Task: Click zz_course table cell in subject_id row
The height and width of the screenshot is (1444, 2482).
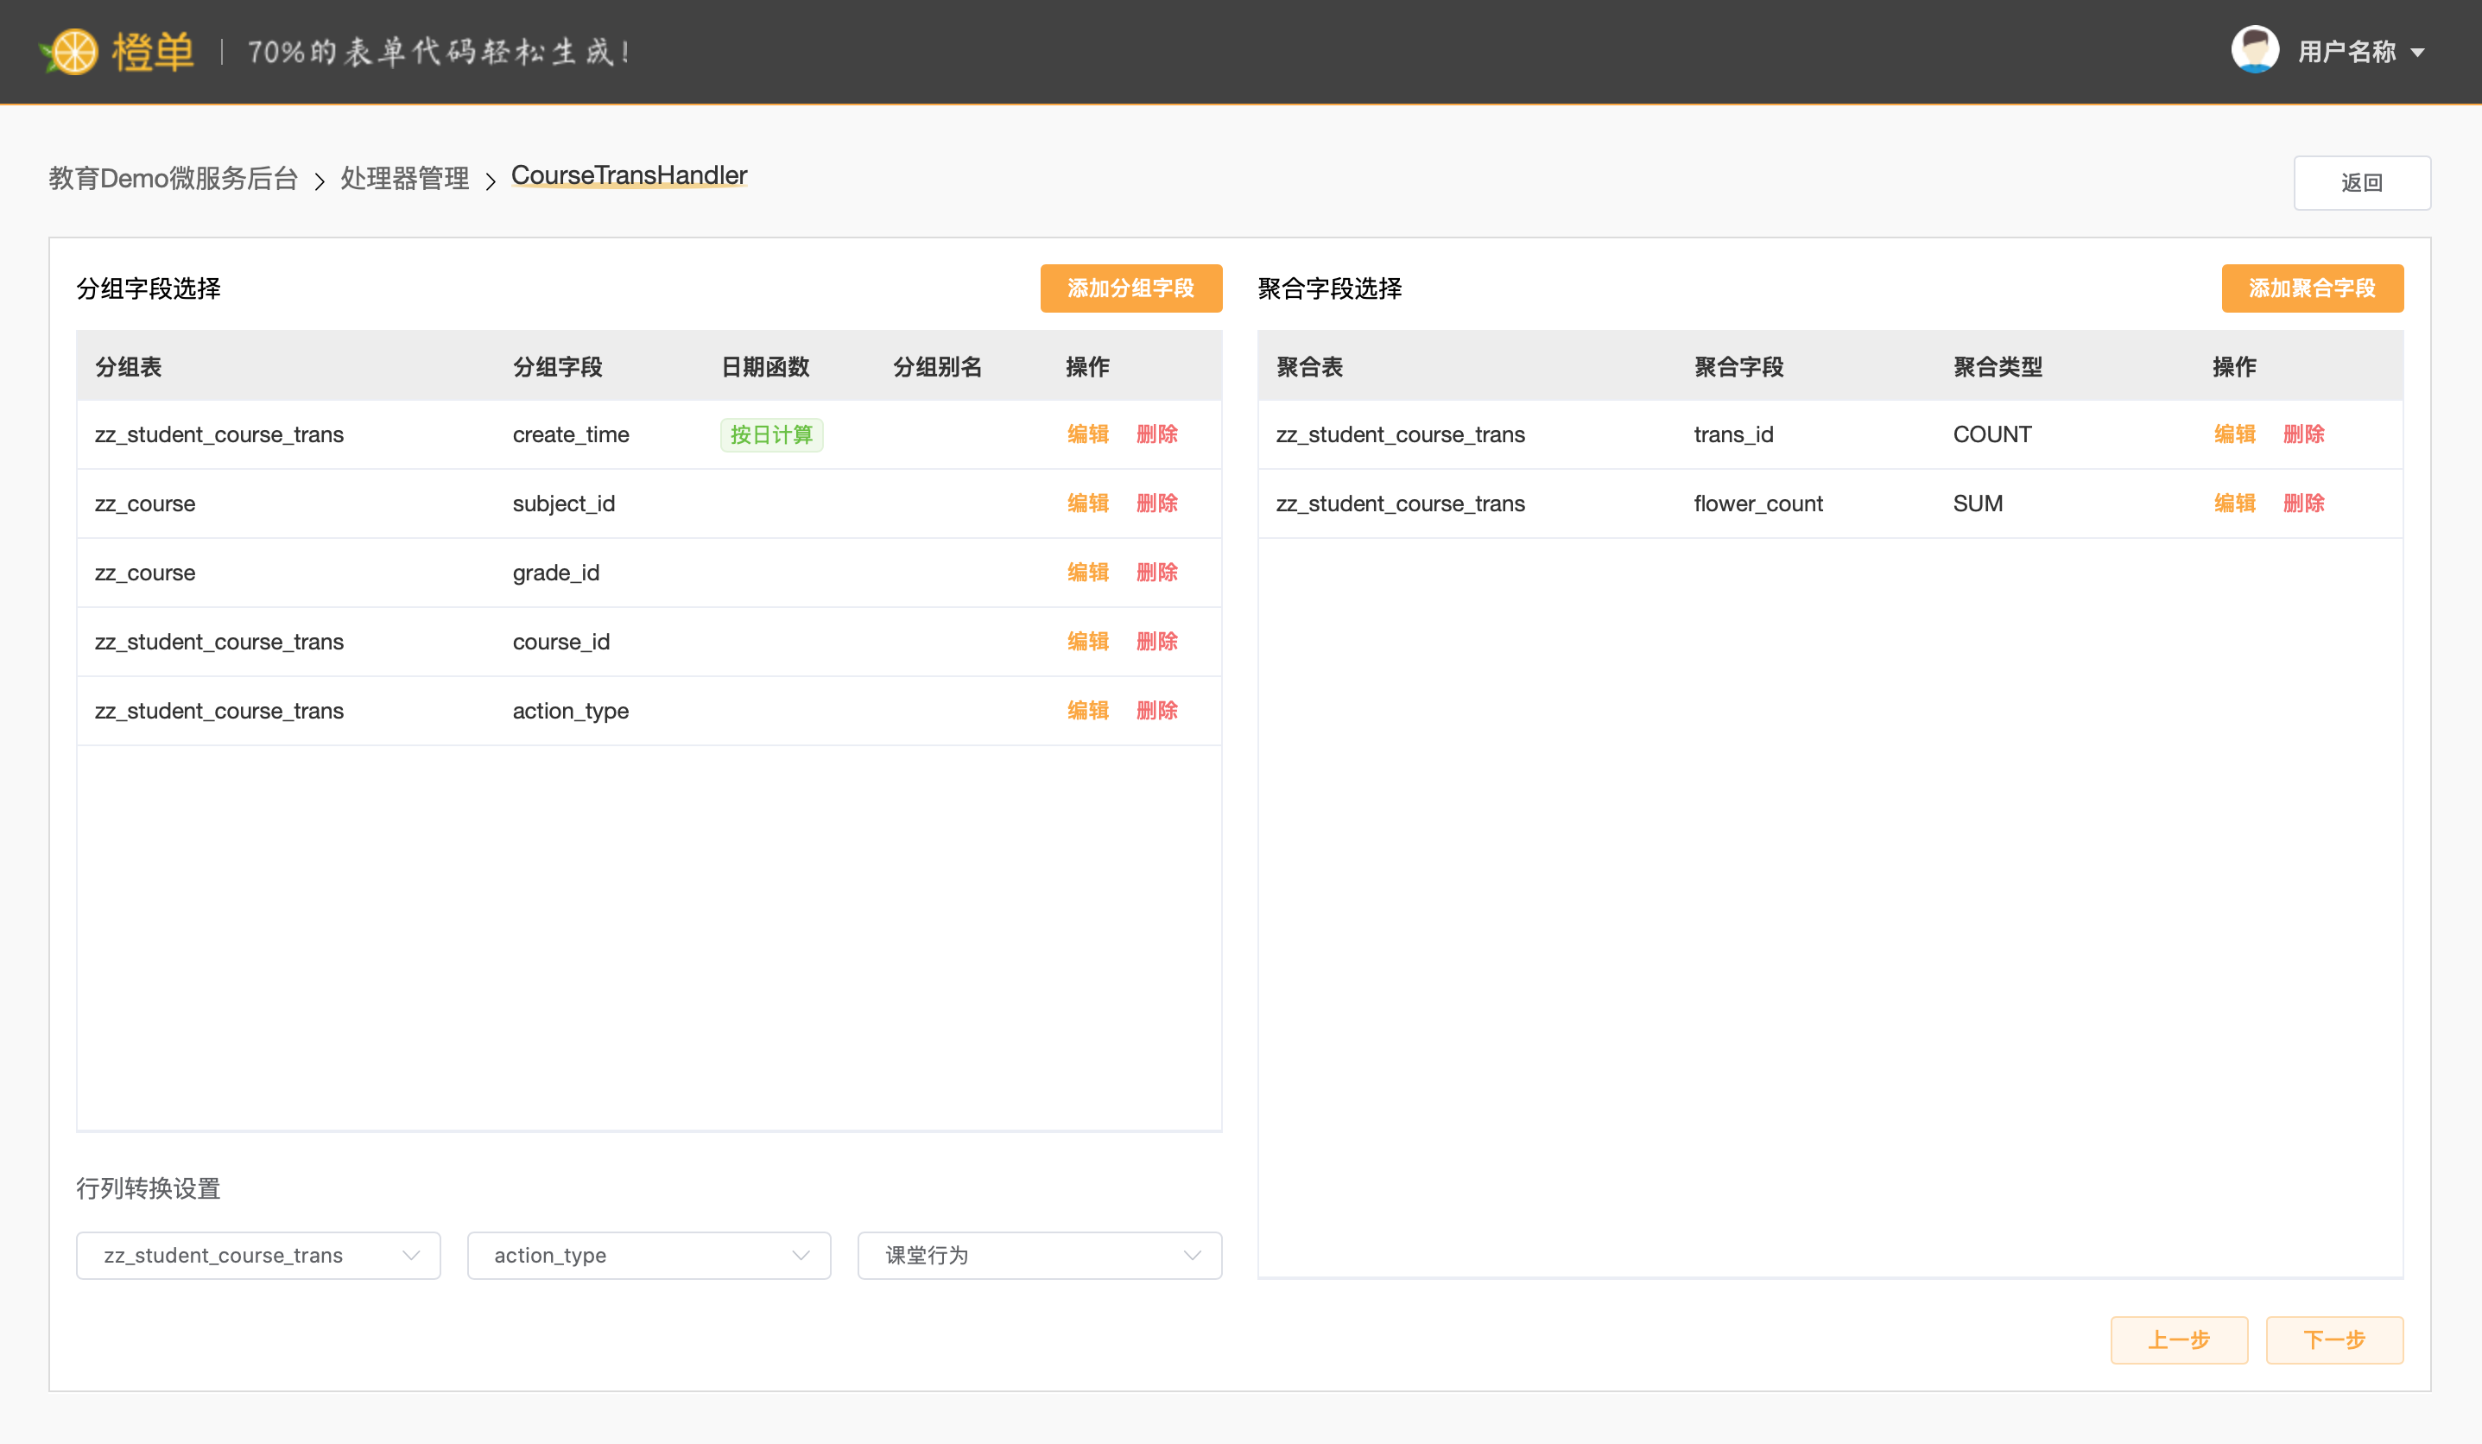Action: tap(145, 503)
